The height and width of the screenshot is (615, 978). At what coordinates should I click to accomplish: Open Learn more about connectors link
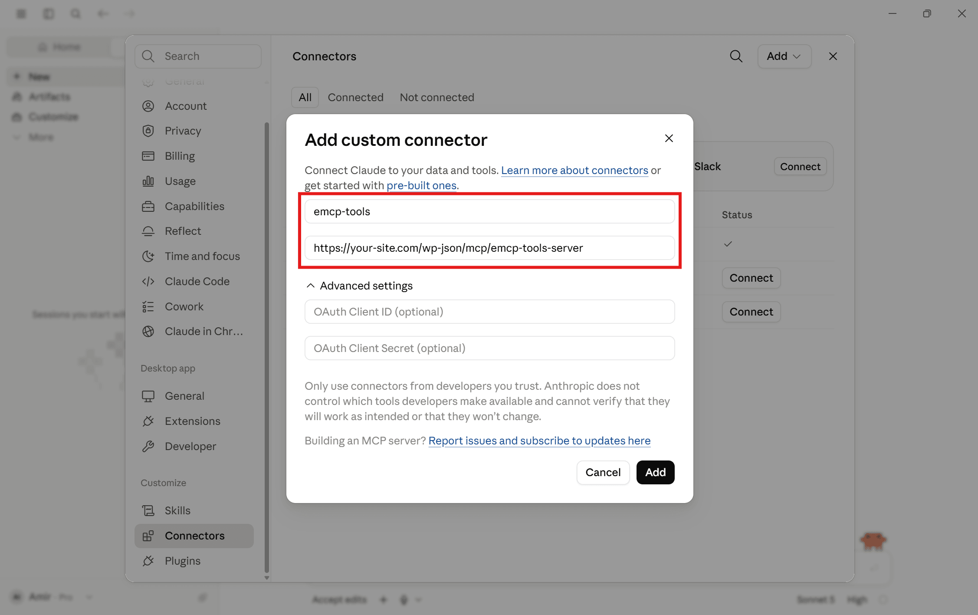tap(574, 170)
